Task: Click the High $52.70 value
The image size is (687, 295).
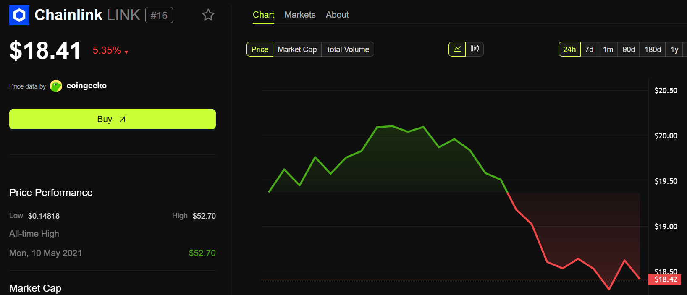Action: pyautogui.click(x=204, y=216)
